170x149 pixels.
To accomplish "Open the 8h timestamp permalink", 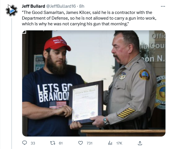I will pos(82,6).
